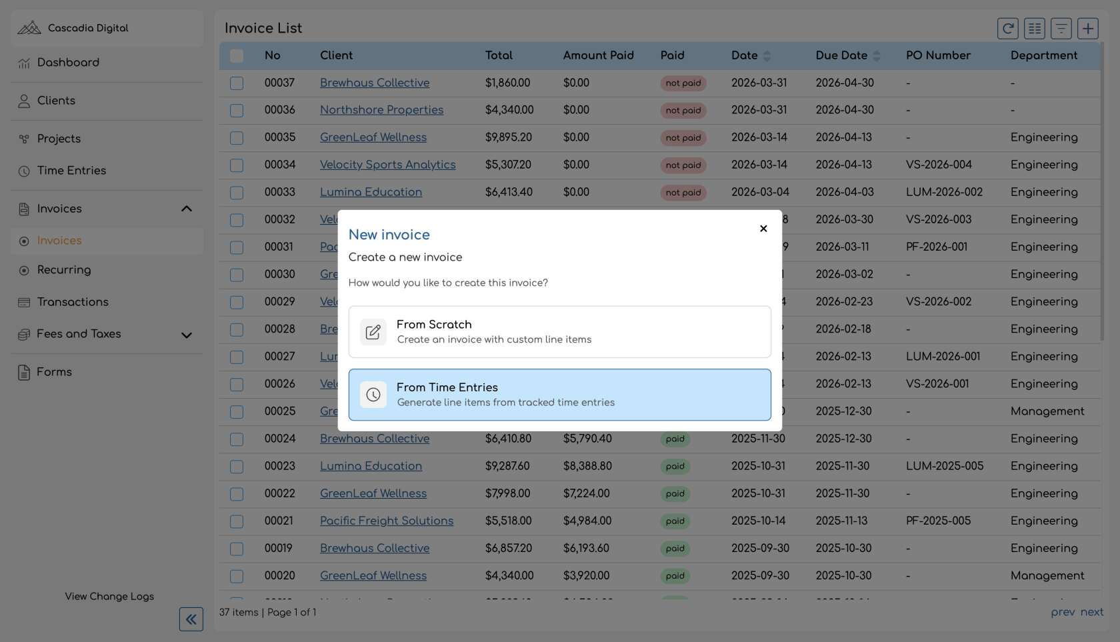Image resolution: width=1120 pixels, height=642 pixels.
Task: Open the Recurring invoices page
Action: tap(107, 270)
